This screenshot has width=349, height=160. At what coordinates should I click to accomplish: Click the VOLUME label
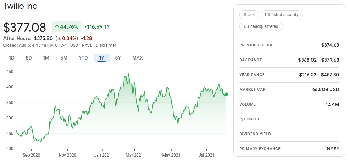[247, 104]
